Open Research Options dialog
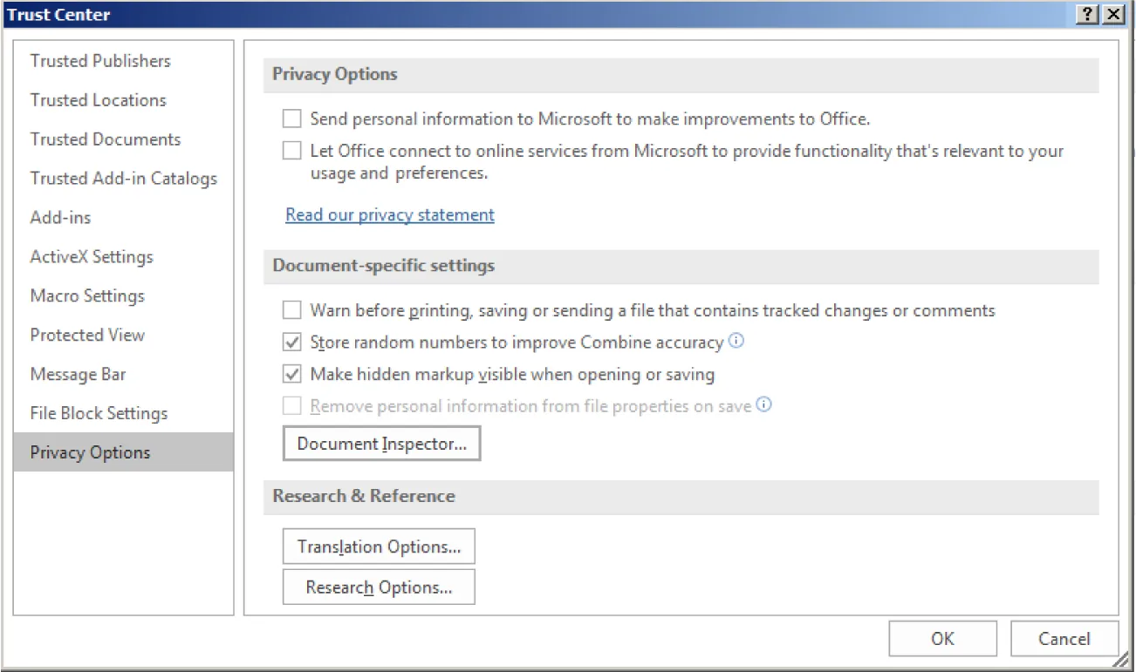1136x672 pixels. 378,586
